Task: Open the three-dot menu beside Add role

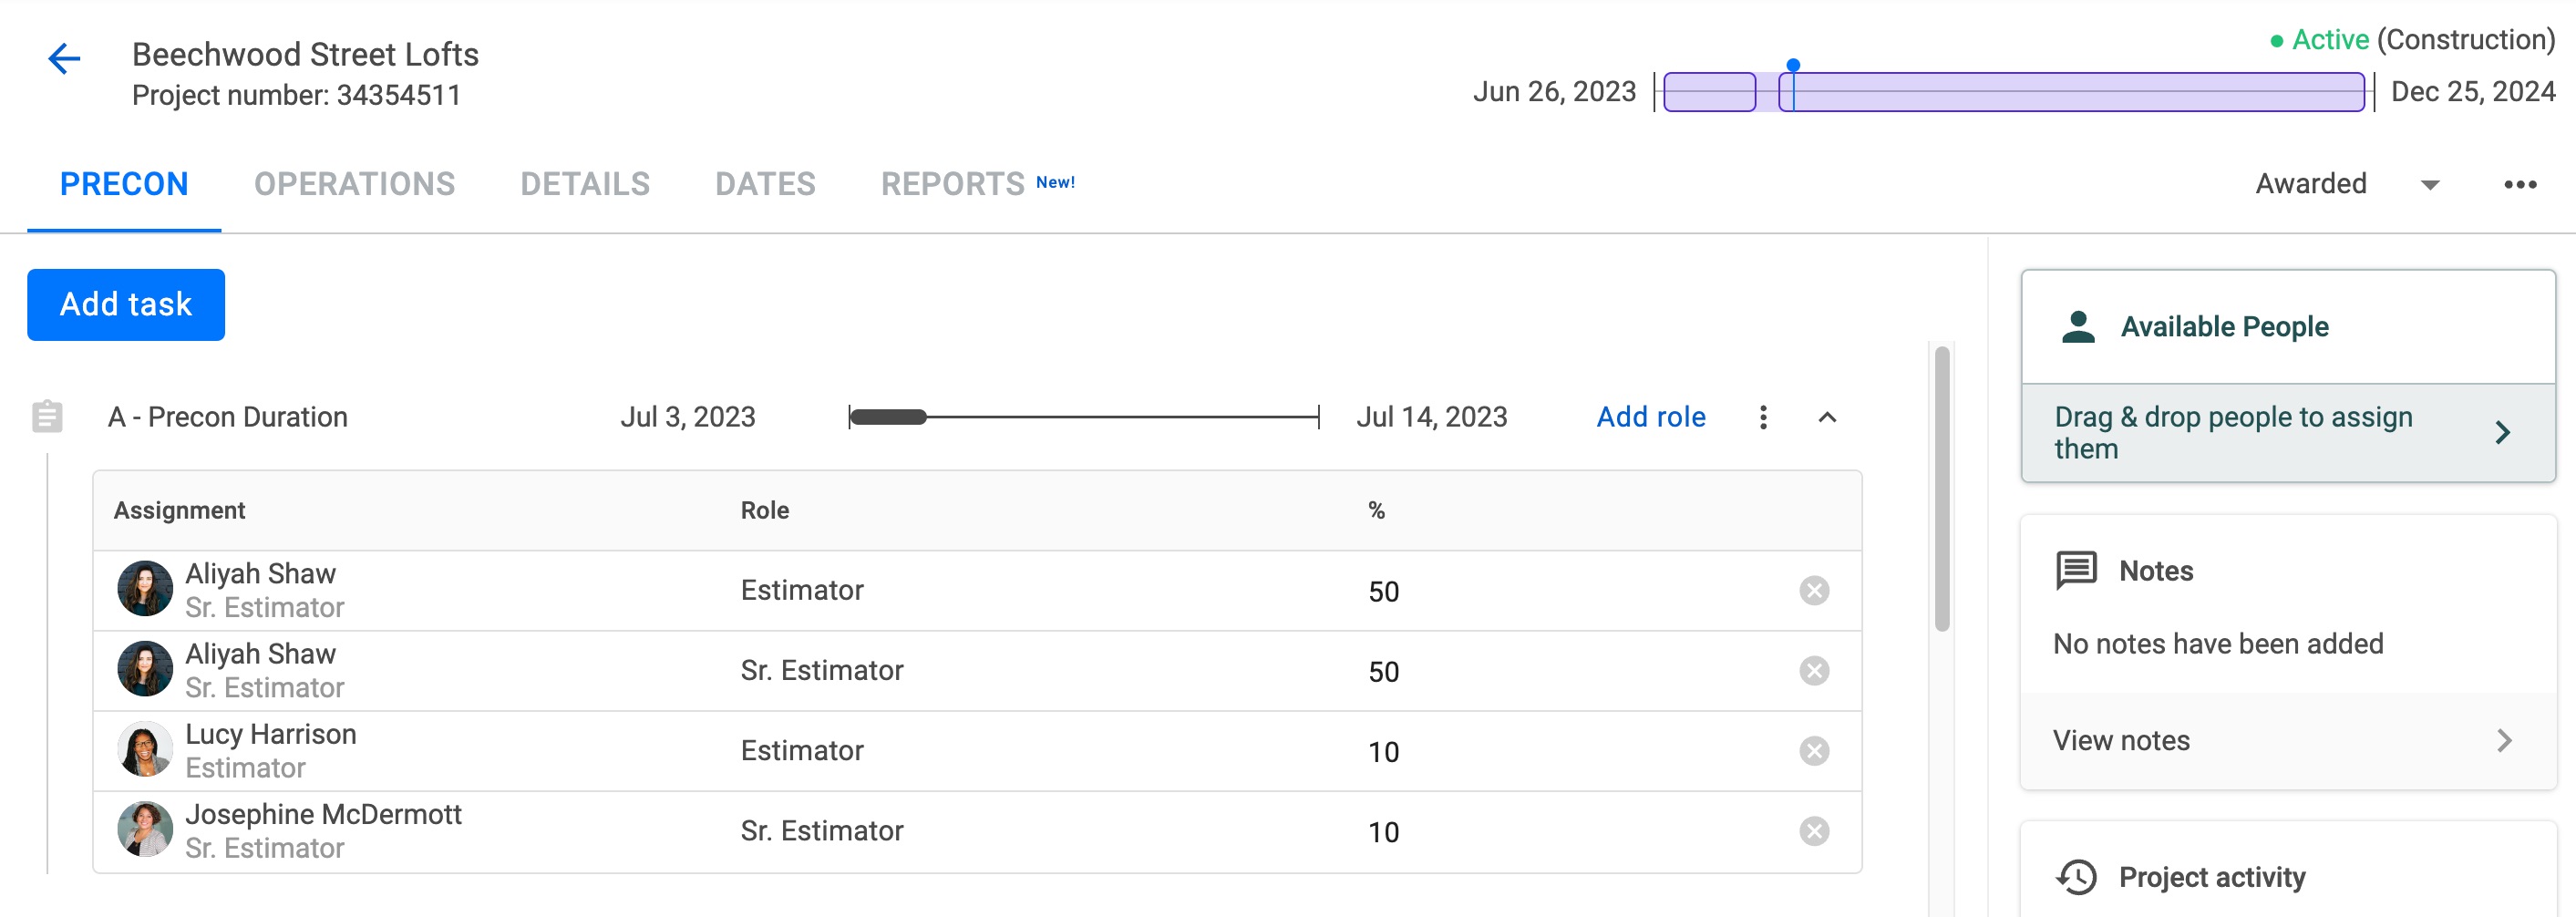Action: point(1763,417)
